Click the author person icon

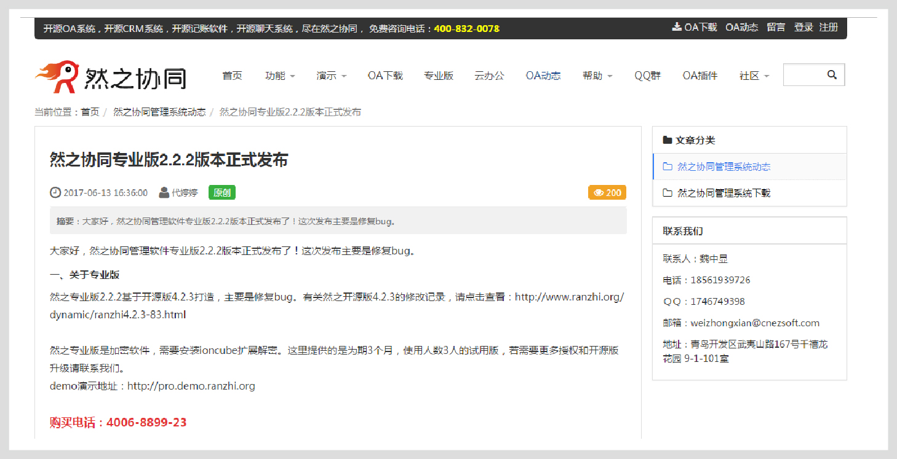click(164, 192)
